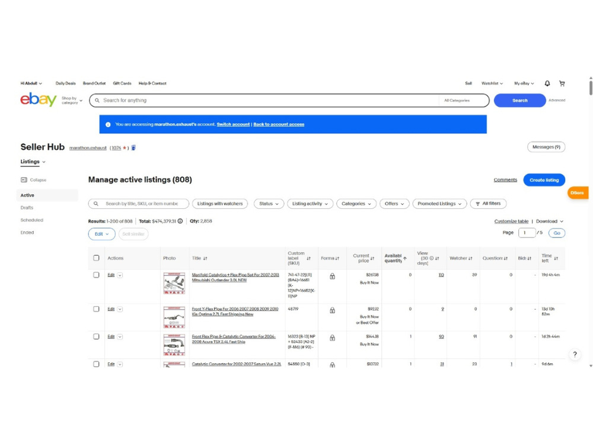Tick the select-all checkbox in table header
Viewport: 593px width, 444px height.
click(x=96, y=258)
